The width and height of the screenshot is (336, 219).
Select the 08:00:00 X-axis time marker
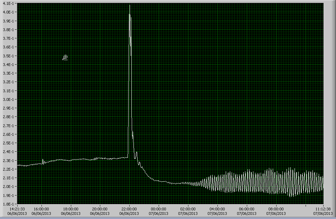276,209
